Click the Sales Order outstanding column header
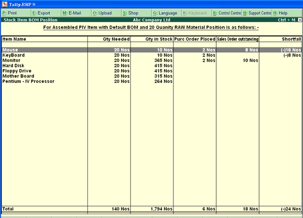The height and width of the screenshot is (218, 303). click(238, 39)
